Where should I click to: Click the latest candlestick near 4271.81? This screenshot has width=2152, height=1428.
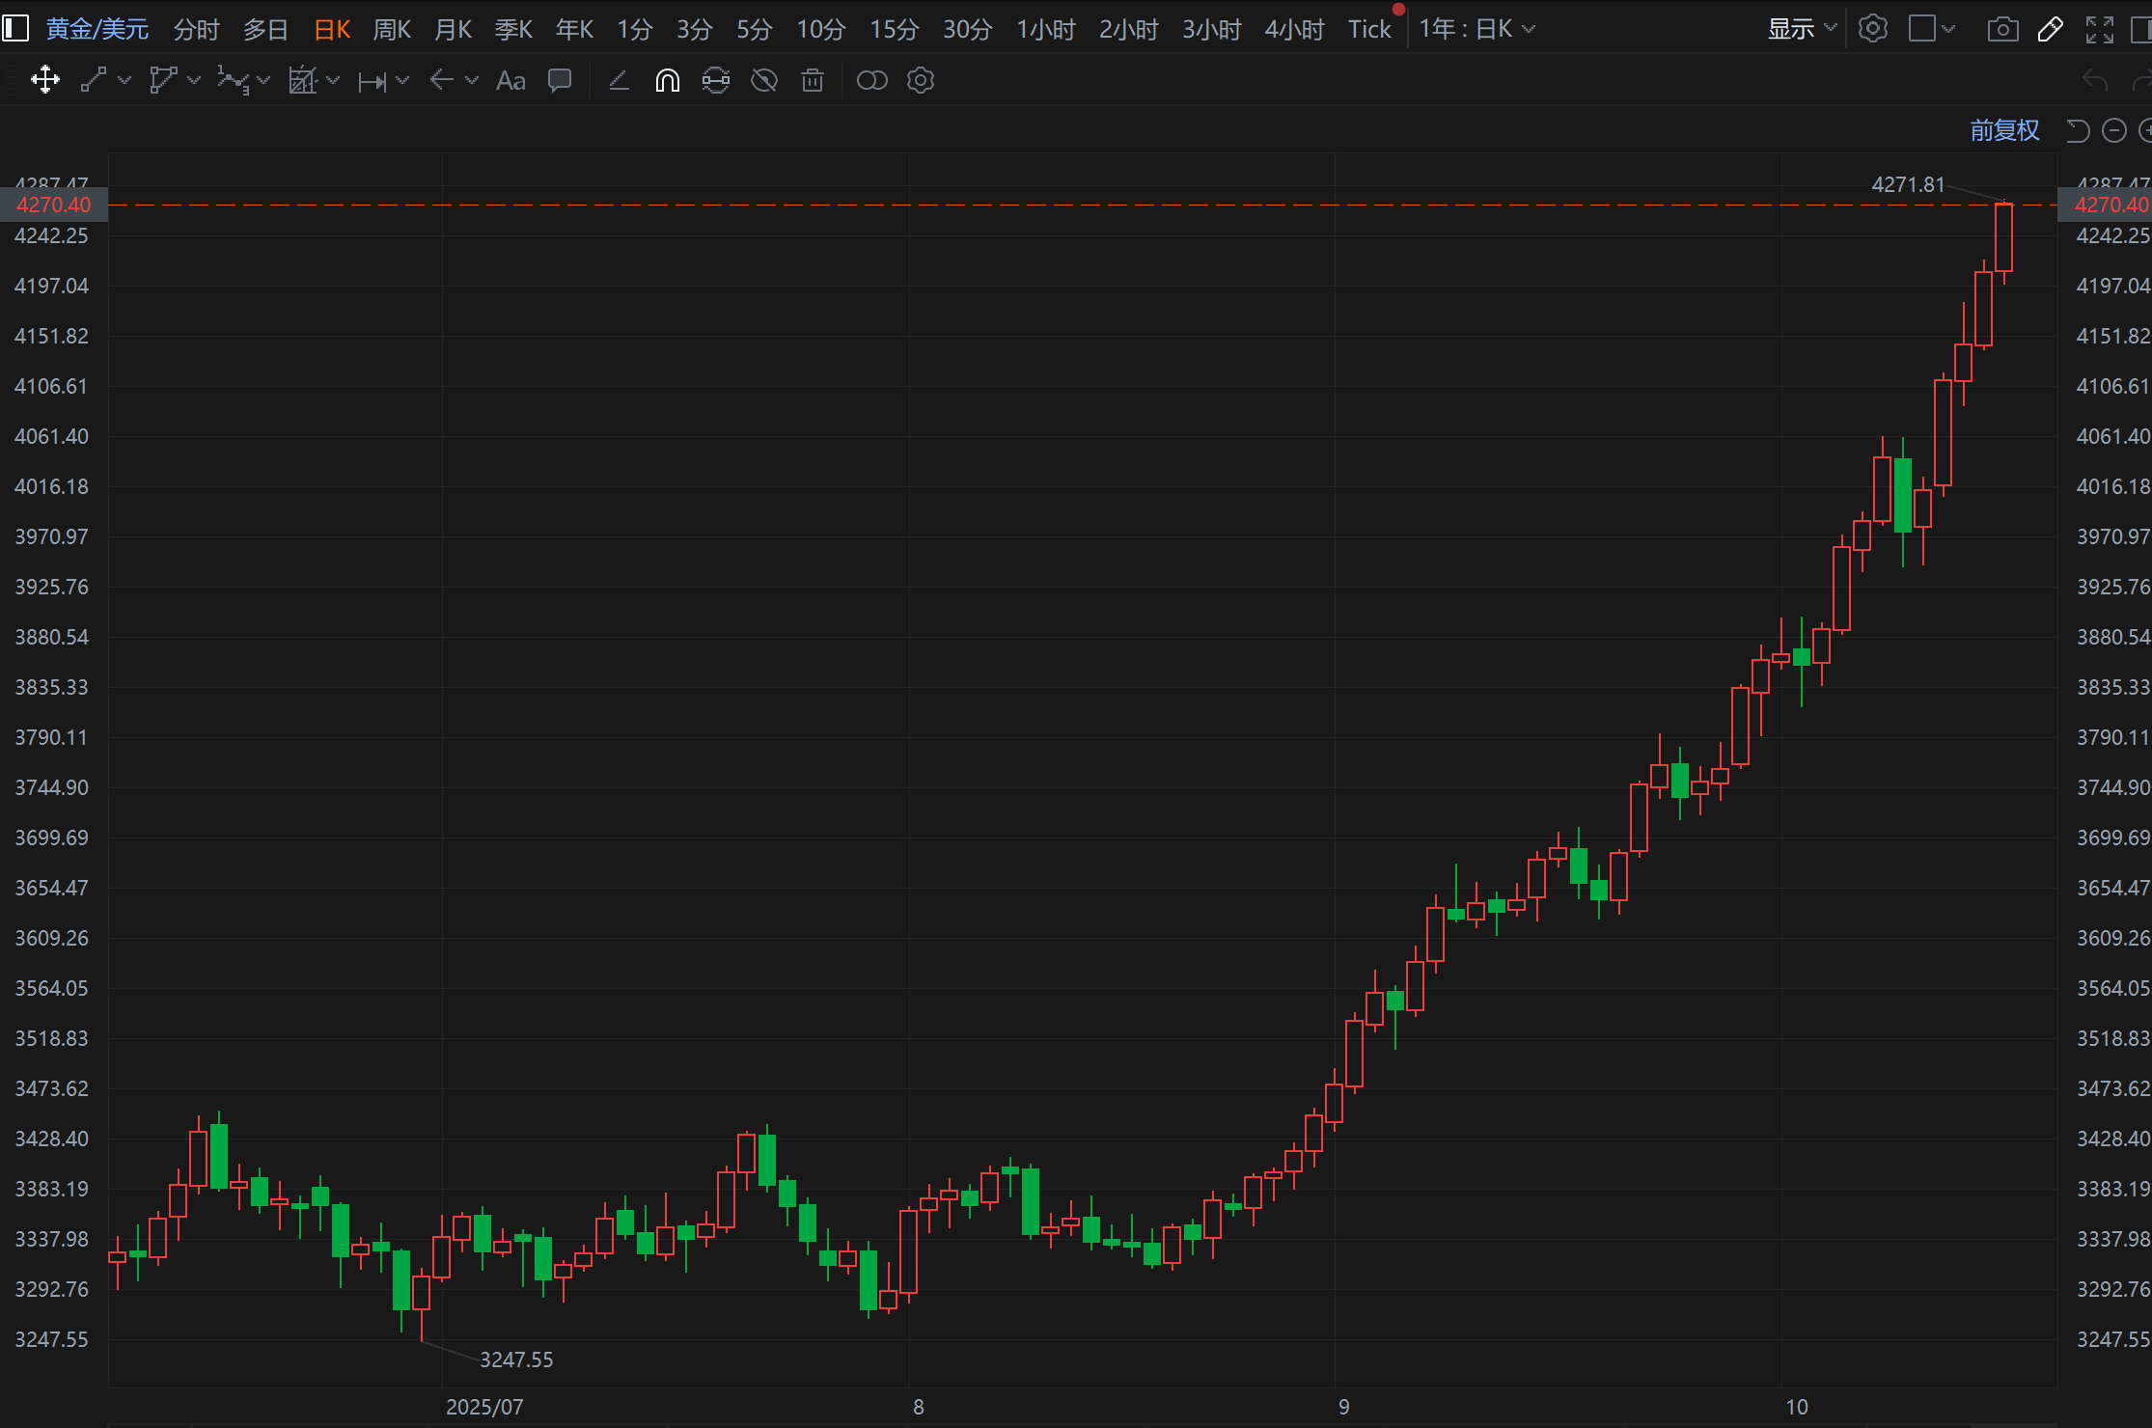[x=2003, y=236]
